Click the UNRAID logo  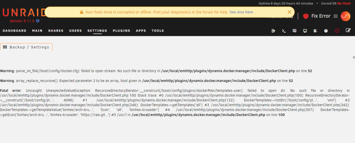[x=24, y=13]
